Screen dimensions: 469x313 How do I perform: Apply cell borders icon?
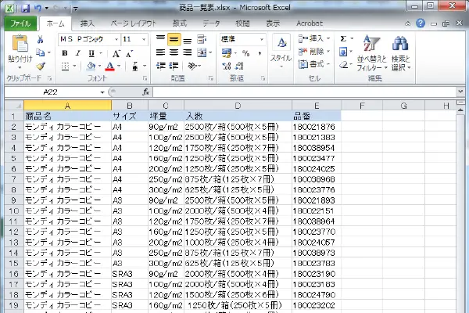65,67
